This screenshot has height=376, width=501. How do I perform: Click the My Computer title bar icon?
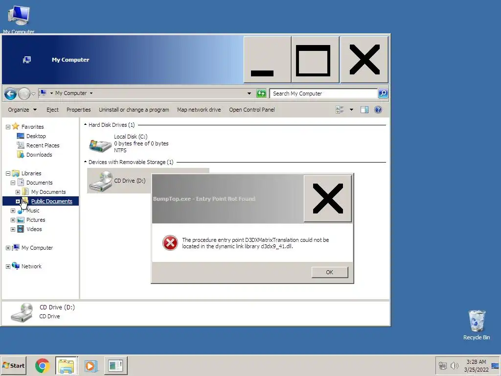click(x=27, y=60)
